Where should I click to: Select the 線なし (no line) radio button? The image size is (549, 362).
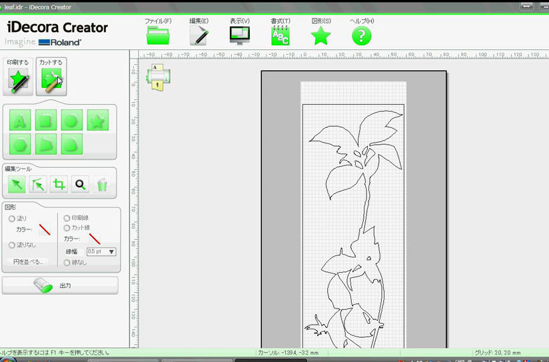pyautogui.click(x=67, y=263)
